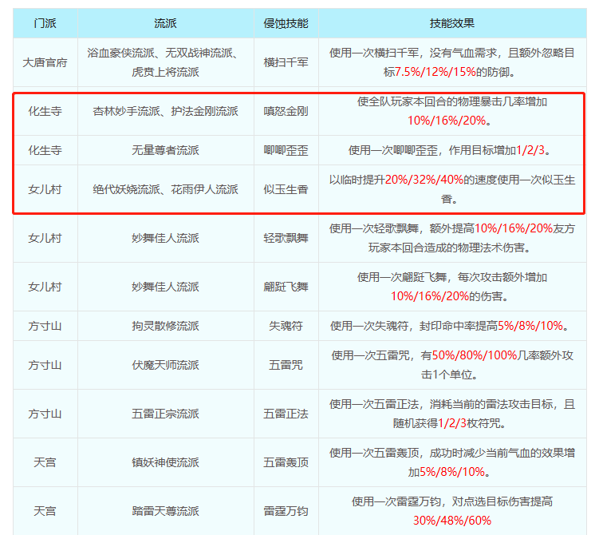Click the 对点选目标伤害提高30%/48%/60% effect text
Screen dimensions: 595x535
(452, 511)
